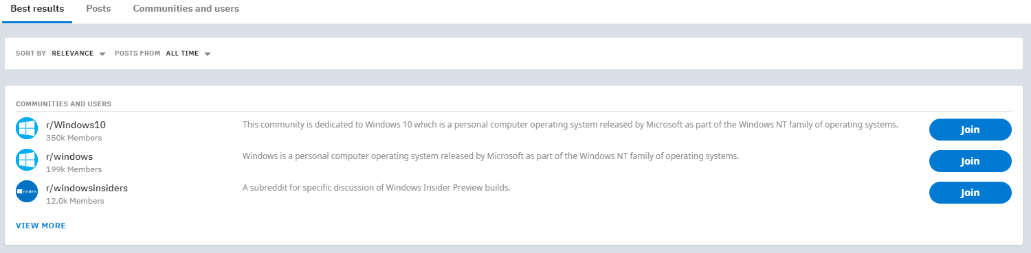Join the r/windowsinsiders community

[970, 193]
